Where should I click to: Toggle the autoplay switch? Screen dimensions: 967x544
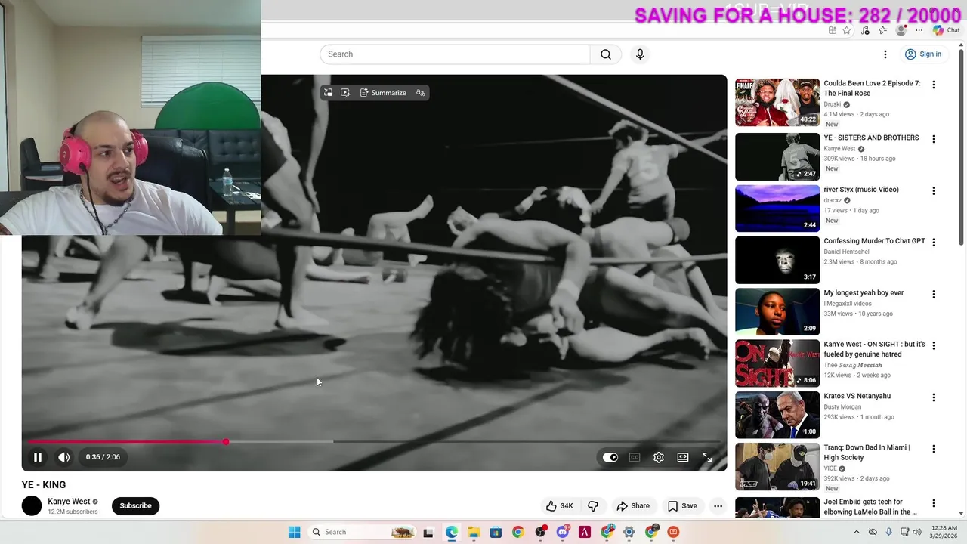pos(610,457)
